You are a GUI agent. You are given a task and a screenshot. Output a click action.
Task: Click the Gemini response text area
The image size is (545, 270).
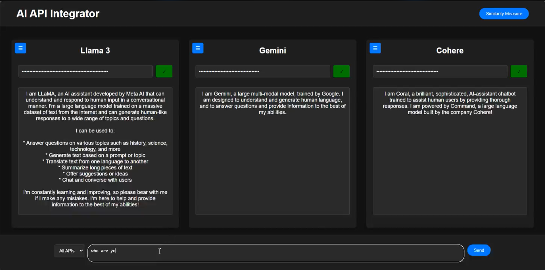pos(272,151)
